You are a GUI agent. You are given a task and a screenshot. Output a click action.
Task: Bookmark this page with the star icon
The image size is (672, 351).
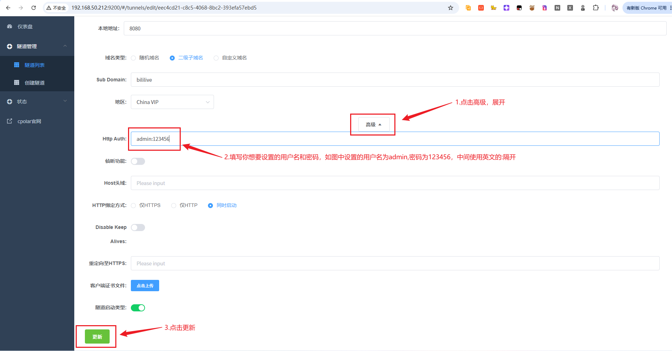[451, 8]
